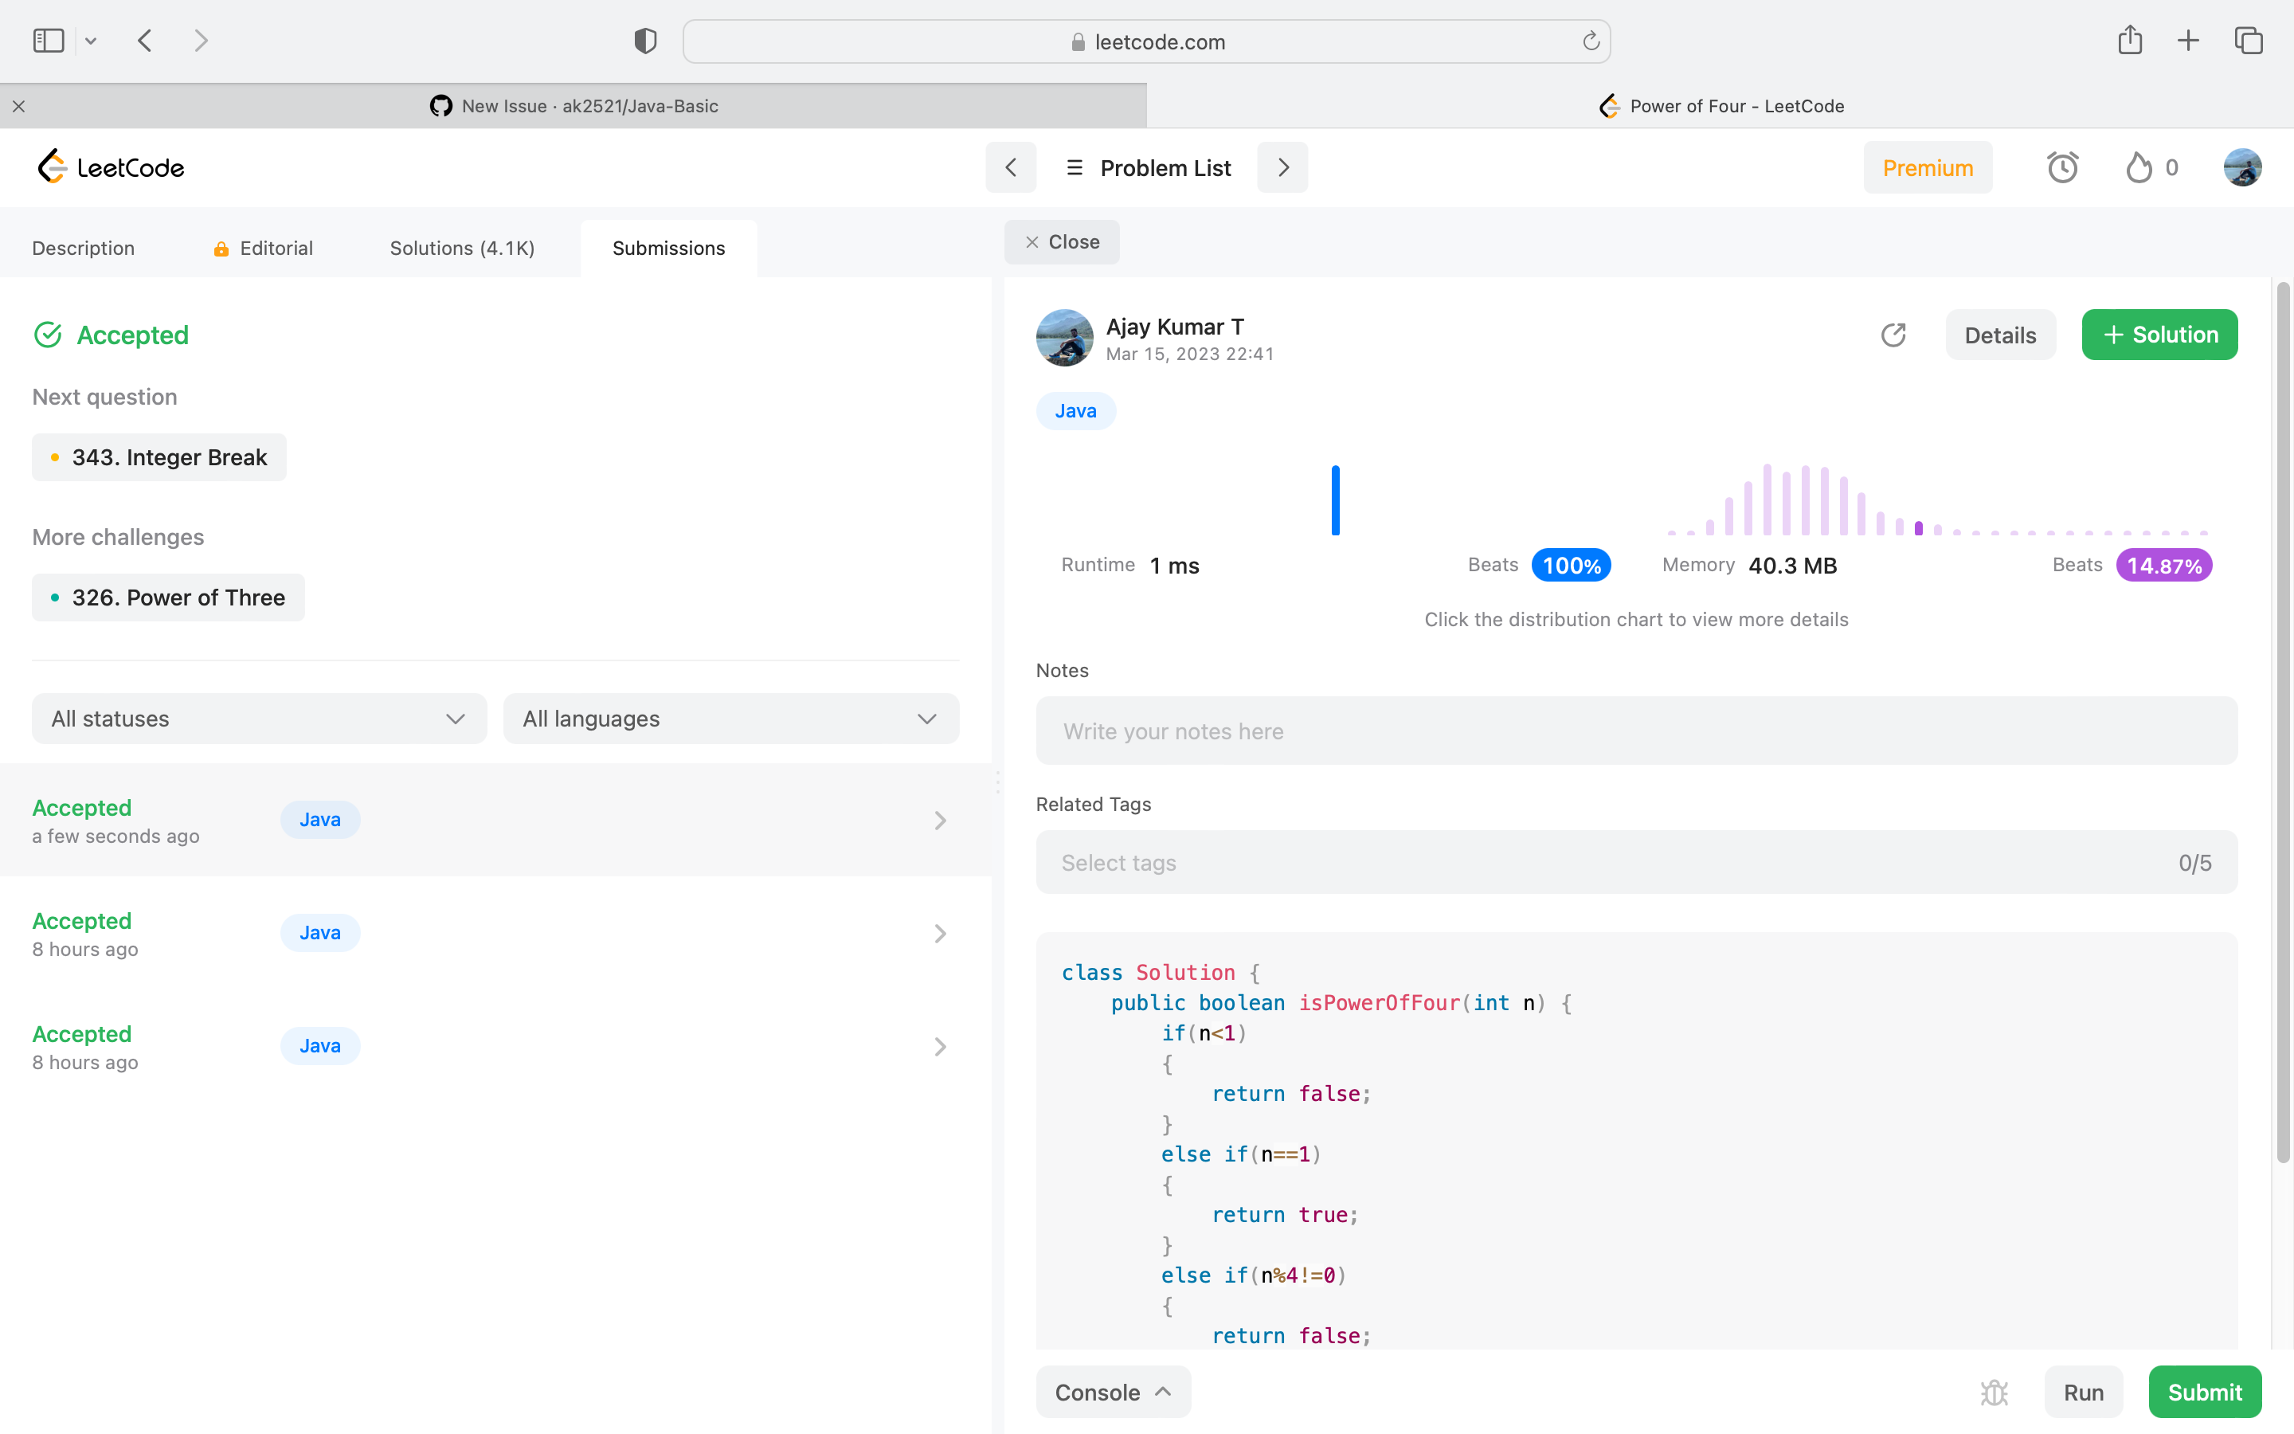Open Safari sidebar panel icon
This screenshot has height=1434, width=2294.
coord(49,41)
